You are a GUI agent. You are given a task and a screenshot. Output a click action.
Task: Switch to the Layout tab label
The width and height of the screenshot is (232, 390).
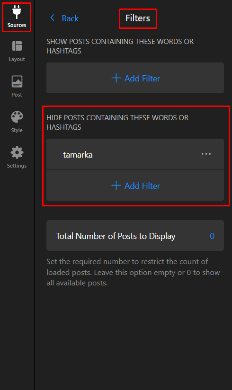coord(17,59)
